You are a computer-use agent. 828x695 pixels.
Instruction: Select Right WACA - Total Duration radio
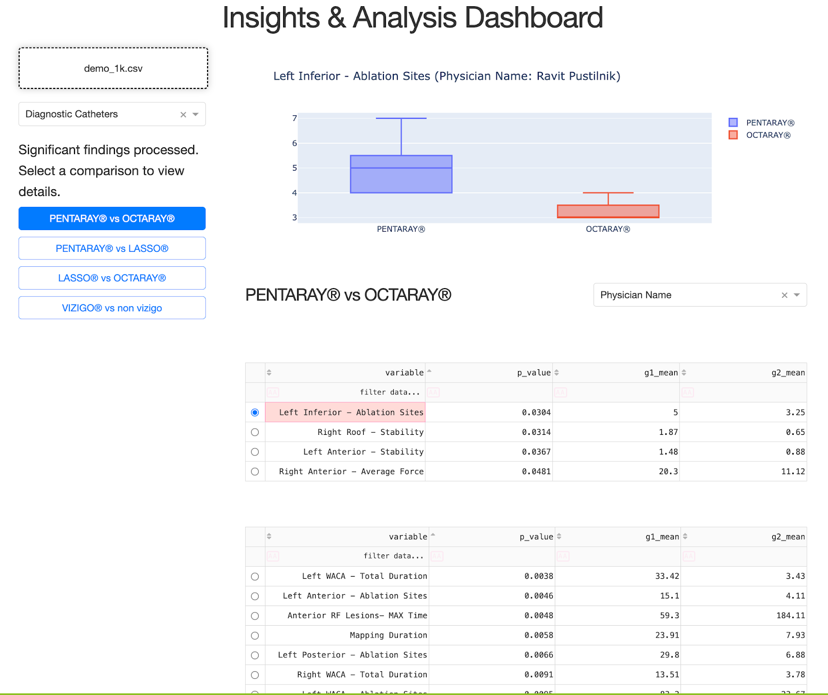tap(255, 675)
